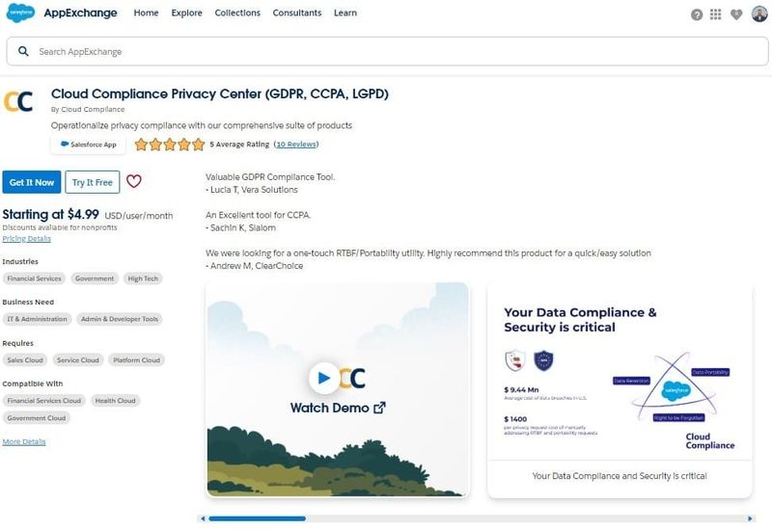Open the Collections menu
The image size is (772, 529).
pos(237,13)
